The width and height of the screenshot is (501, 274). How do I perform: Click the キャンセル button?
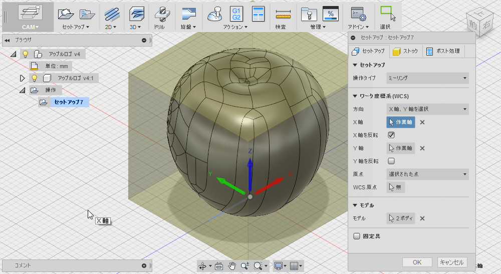pyautogui.click(x=452, y=262)
